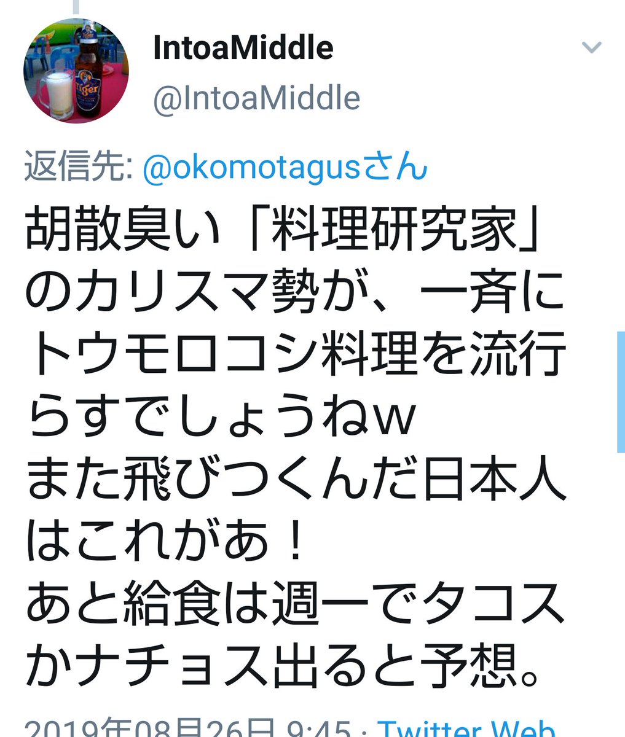This screenshot has width=625, height=737.
Task: Expand tweet options with the chevron arrow
Action: [591, 47]
